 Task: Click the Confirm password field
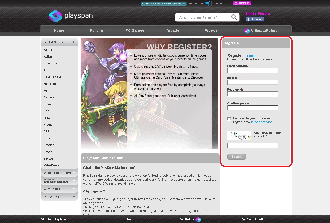pyautogui.click(x=253, y=108)
